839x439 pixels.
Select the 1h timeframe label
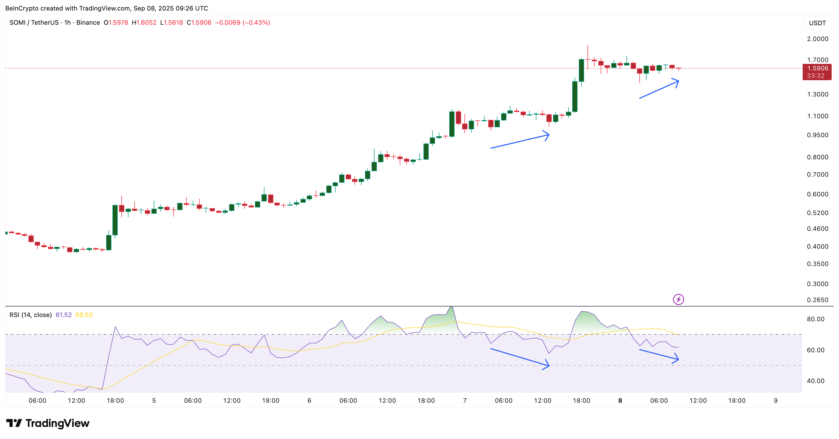click(67, 22)
